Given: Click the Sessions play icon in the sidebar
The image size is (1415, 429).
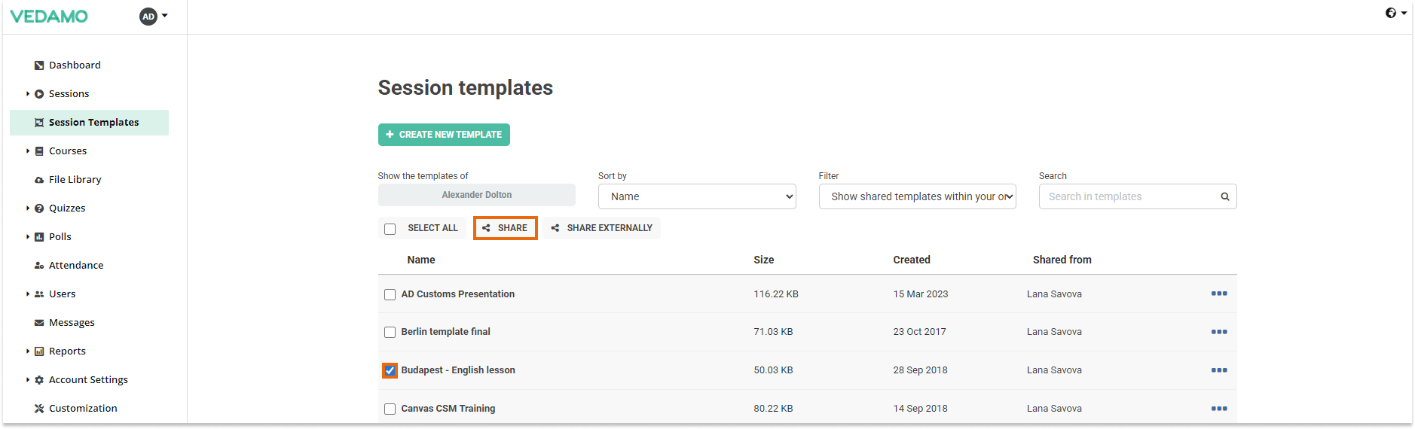Looking at the screenshot, I should point(39,94).
